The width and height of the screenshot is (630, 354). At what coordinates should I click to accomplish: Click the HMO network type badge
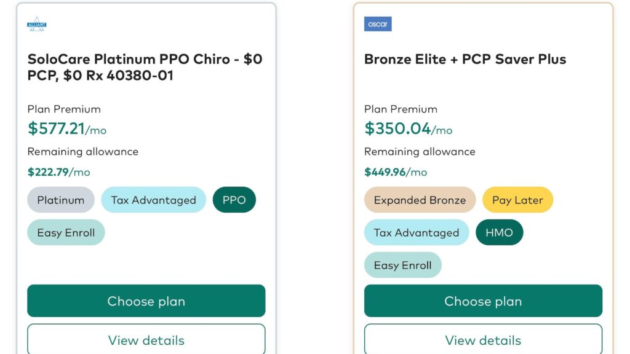(500, 232)
